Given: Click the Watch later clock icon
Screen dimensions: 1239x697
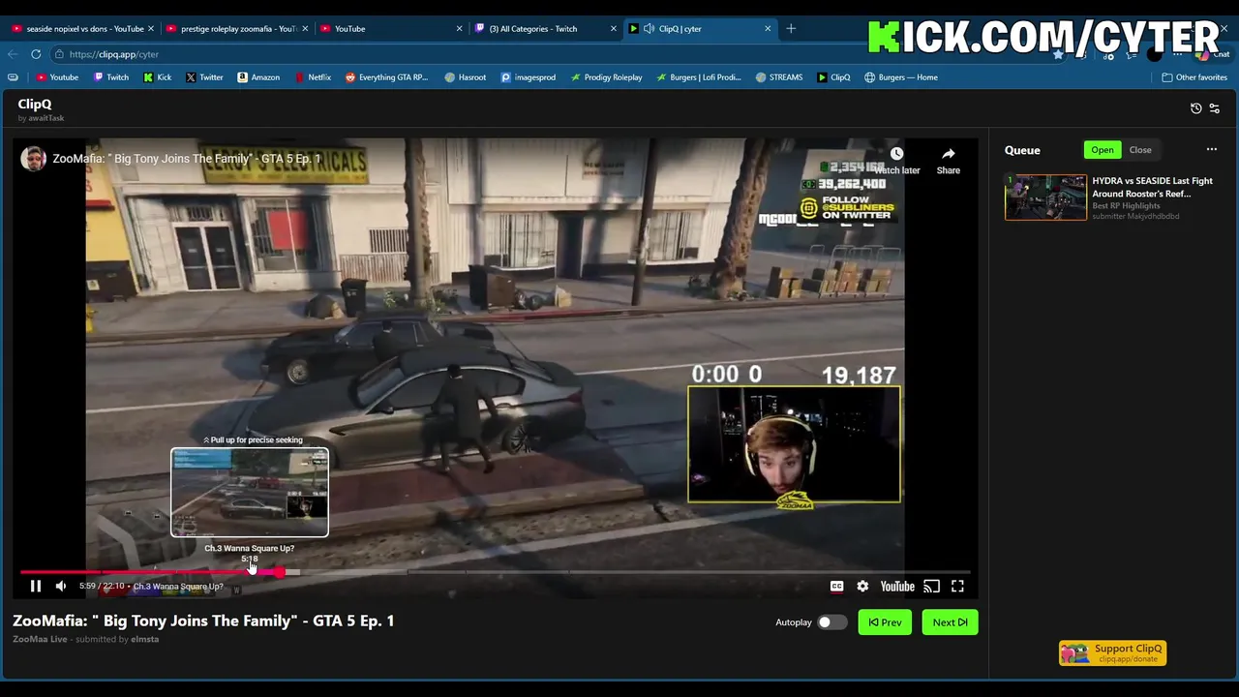Looking at the screenshot, I should pos(896,154).
